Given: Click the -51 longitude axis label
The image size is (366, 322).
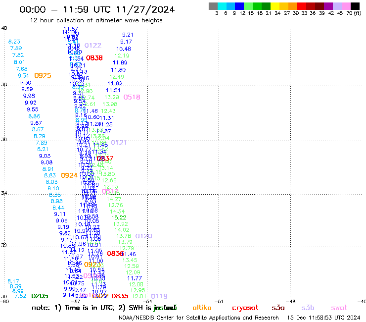Looking at the screenshot, I should [x=219, y=301].
